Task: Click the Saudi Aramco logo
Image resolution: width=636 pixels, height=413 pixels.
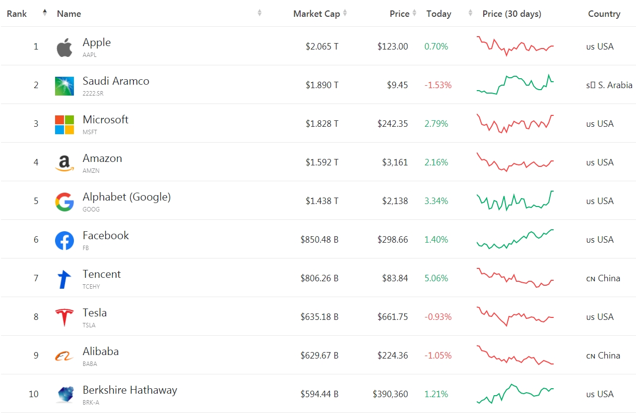Action: [x=64, y=86]
